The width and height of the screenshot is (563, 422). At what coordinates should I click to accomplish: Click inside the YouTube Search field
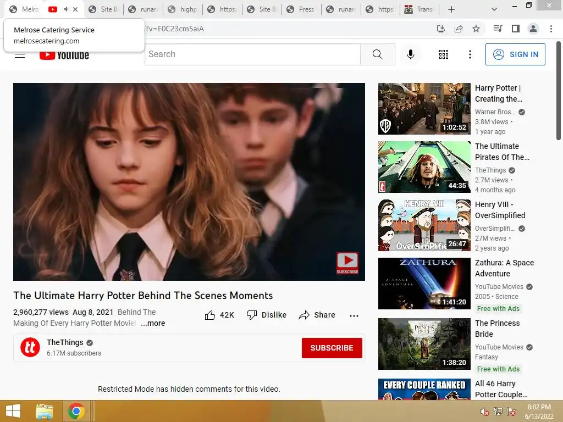click(x=252, y=54)
